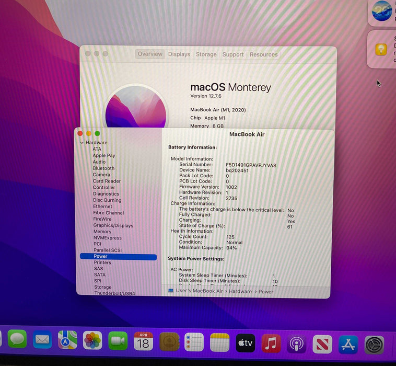Launch FaceTime from the Dock
Image resolution: width=396 pixels, height=366 pixels.
pos(118,341)
